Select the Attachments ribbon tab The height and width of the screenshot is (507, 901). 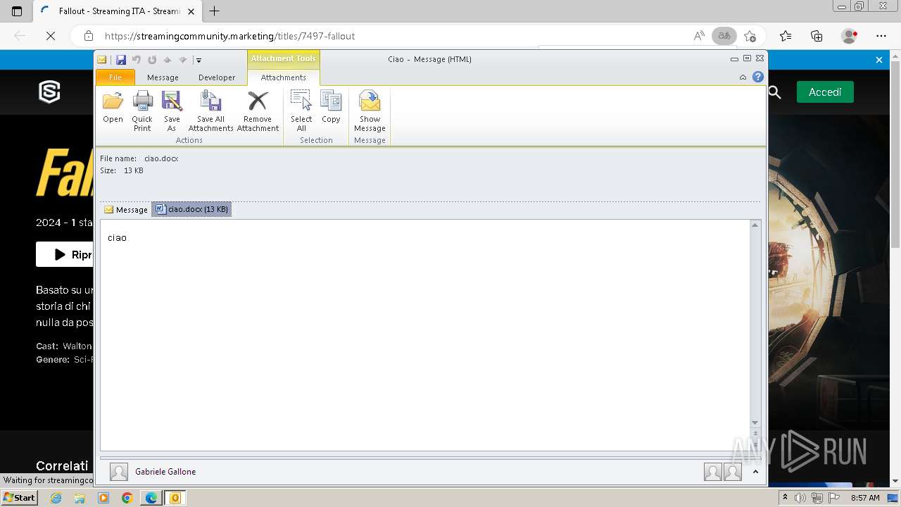284,77
